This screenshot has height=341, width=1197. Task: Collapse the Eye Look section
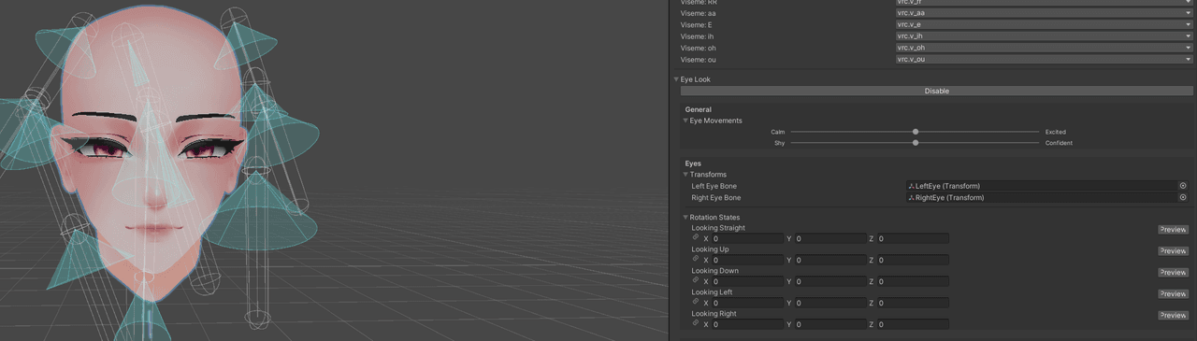(x=676, y=79)
